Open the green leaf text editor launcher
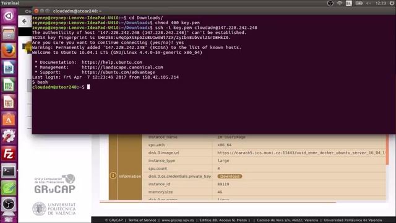Viewport: 396px width, 223px height. pyautogui.click(x=9, y=188)
